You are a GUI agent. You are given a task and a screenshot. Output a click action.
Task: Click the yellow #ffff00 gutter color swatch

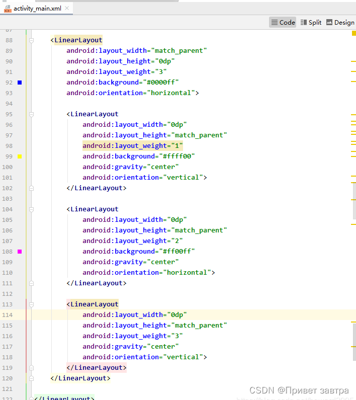coord(20,156)
